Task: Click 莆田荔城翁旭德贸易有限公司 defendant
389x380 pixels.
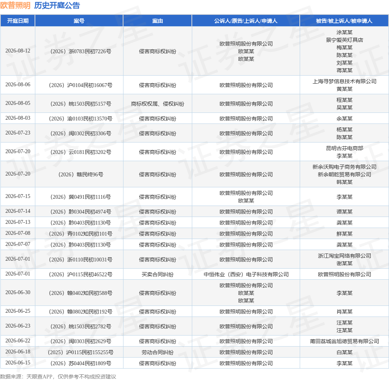Action: [344, 341]
